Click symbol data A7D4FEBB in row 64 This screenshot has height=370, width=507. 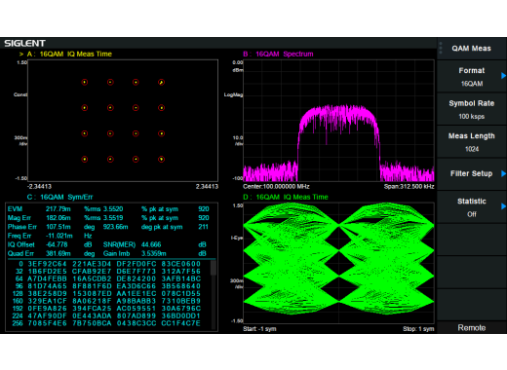(x=48, y=278)
